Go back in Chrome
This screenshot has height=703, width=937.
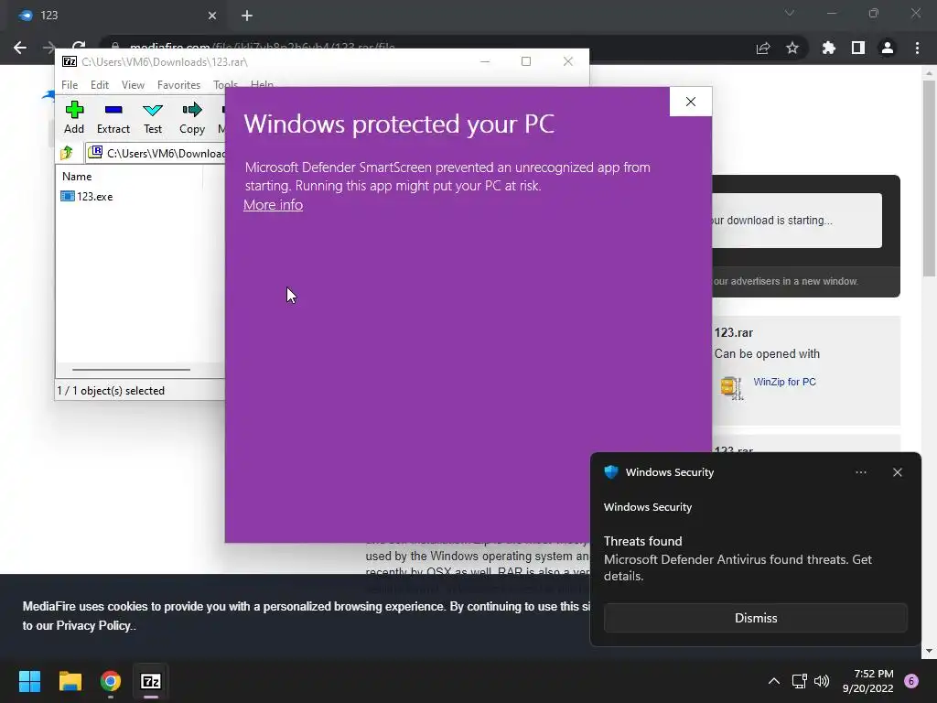click(20, 48)
